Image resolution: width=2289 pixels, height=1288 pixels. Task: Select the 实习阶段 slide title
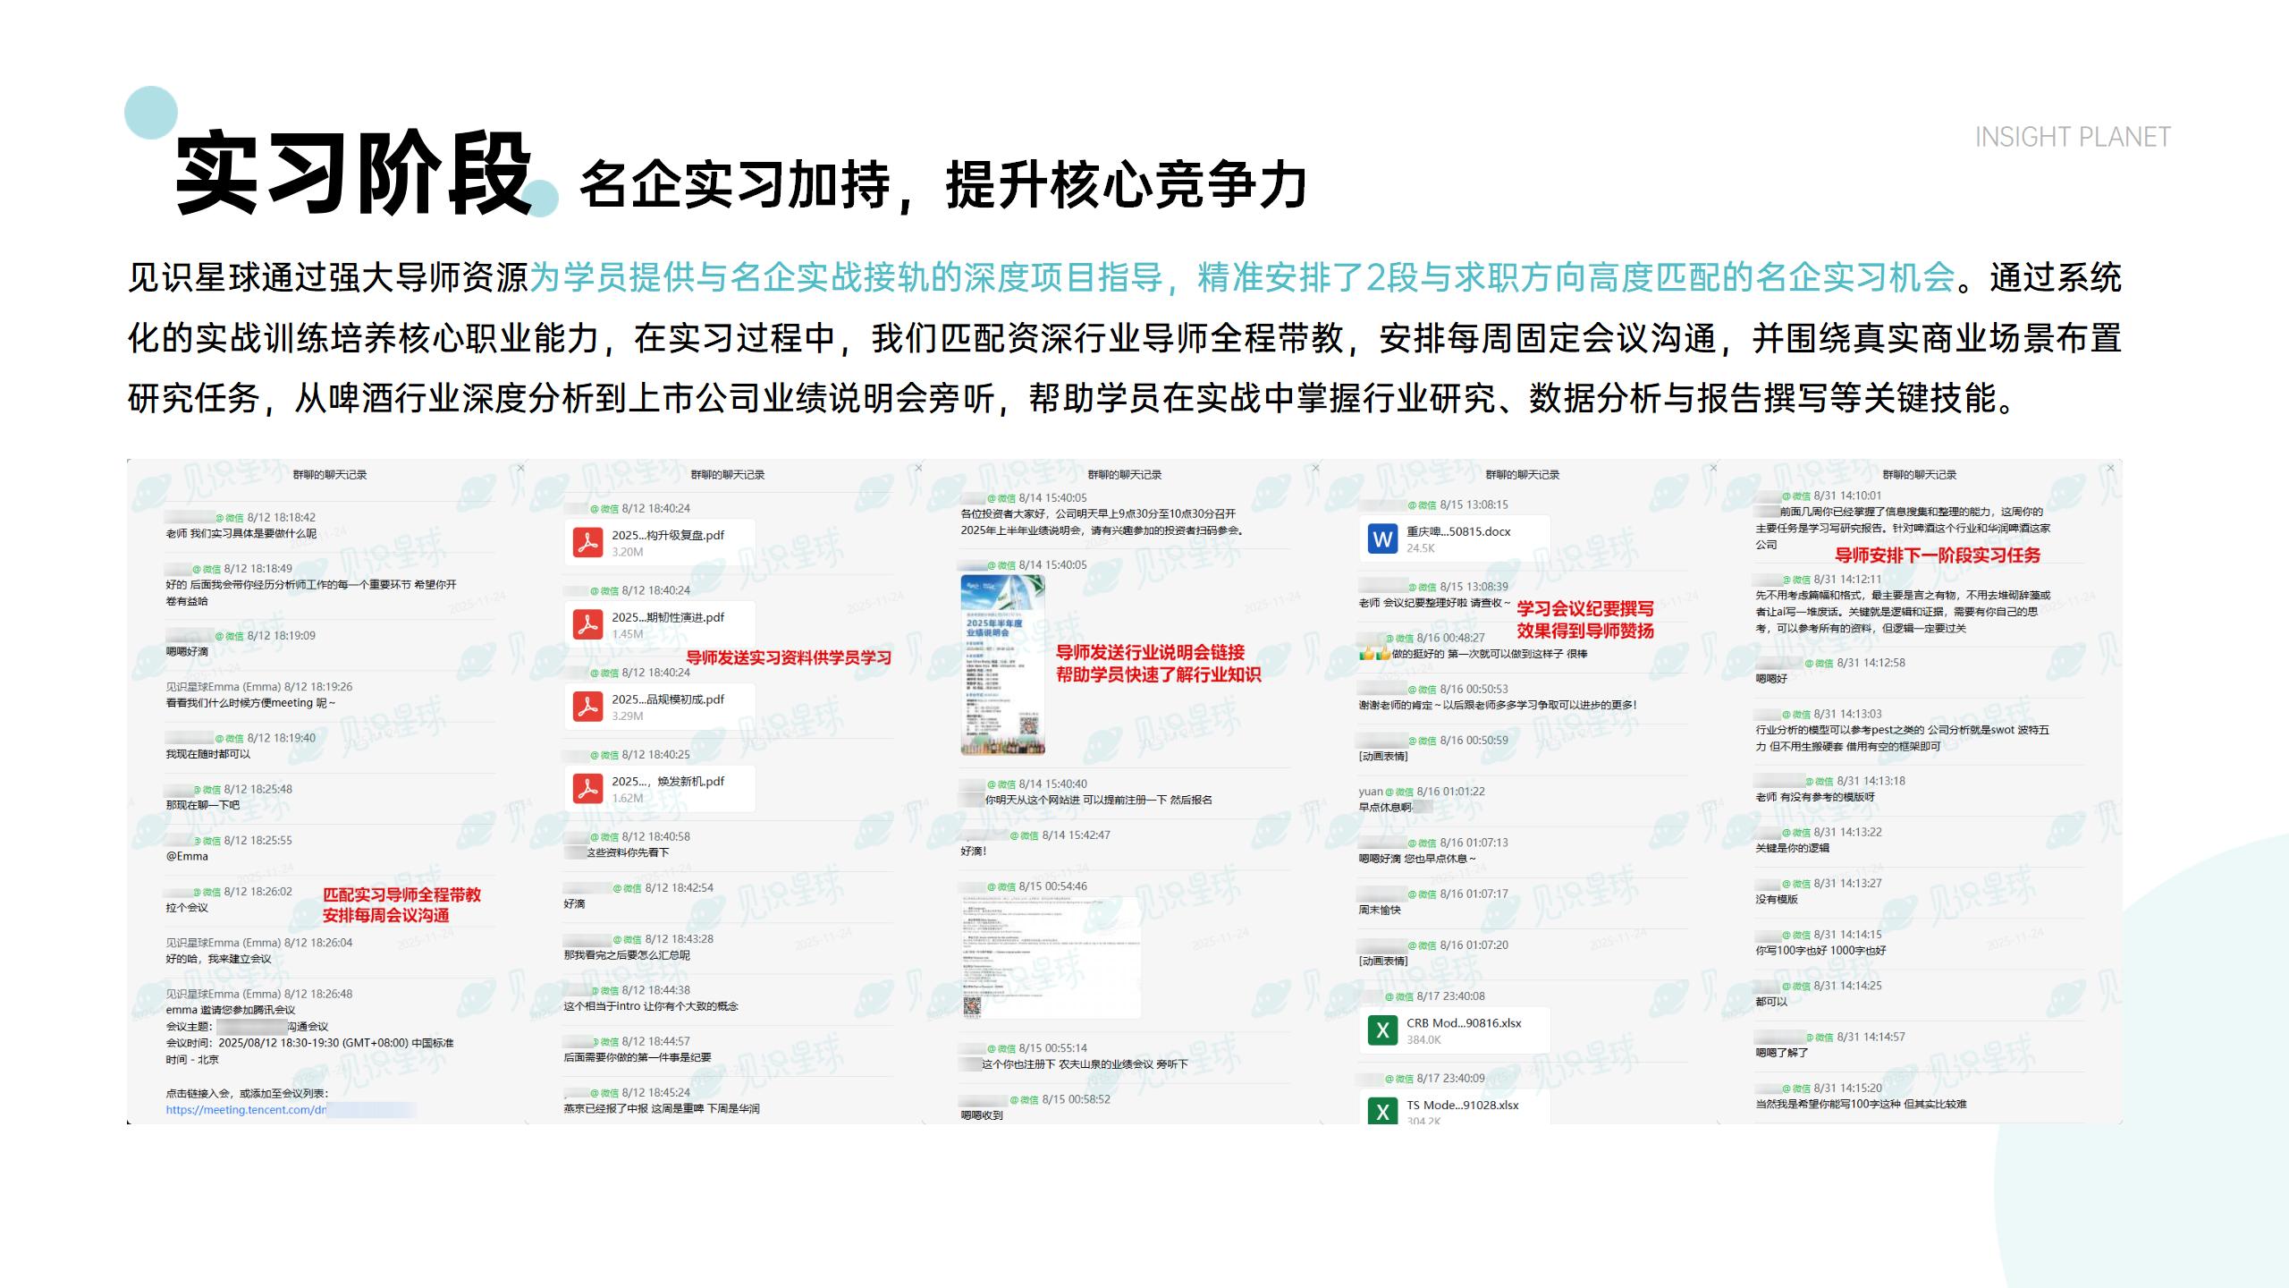pos(354,174)
